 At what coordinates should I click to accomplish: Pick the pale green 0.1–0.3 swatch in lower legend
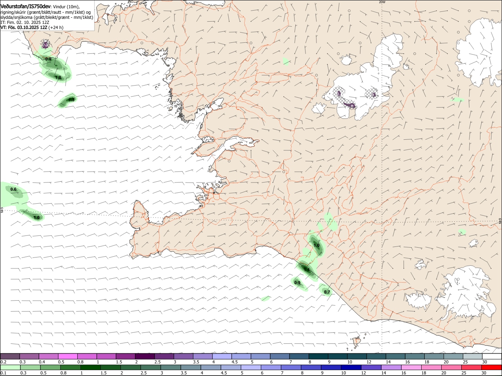pos(10,367)
